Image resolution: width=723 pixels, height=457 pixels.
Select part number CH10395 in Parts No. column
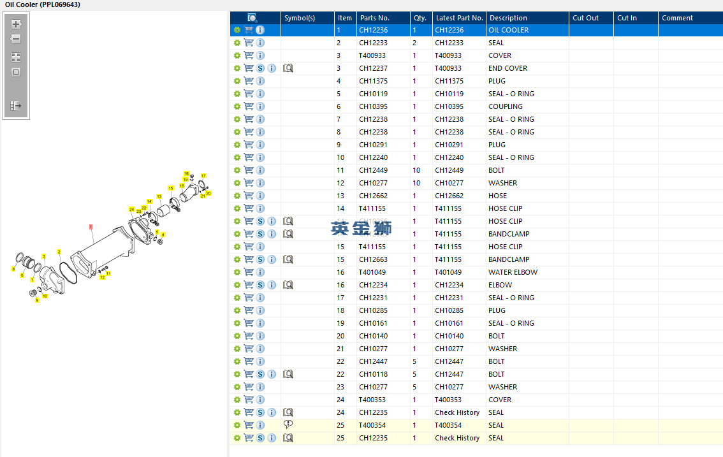tap(374, 106)
